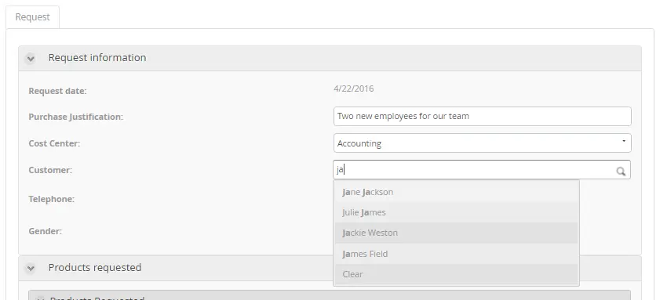The image size is (660, 300).
Task: Open the Cost Center Accounting dropdown
Action: click(x=483, y=143)
